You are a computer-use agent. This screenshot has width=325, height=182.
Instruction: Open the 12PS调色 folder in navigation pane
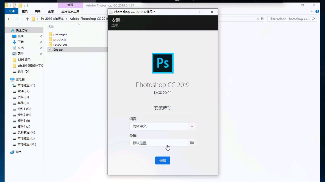(x=24, y=60)
